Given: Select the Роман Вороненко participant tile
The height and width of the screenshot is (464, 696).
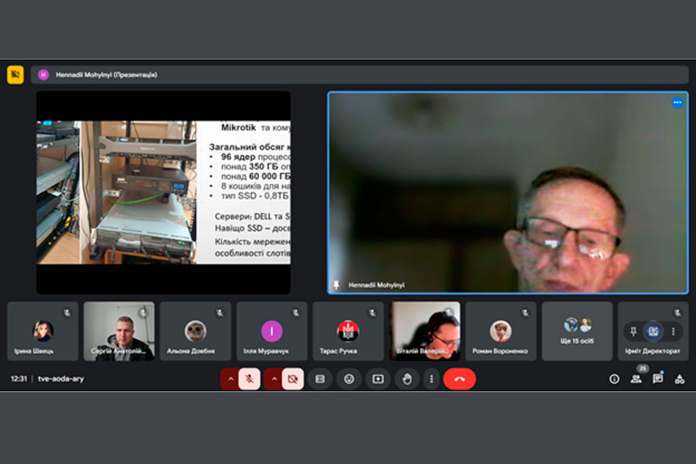Looking at the screenshot, I should [500, 331].
